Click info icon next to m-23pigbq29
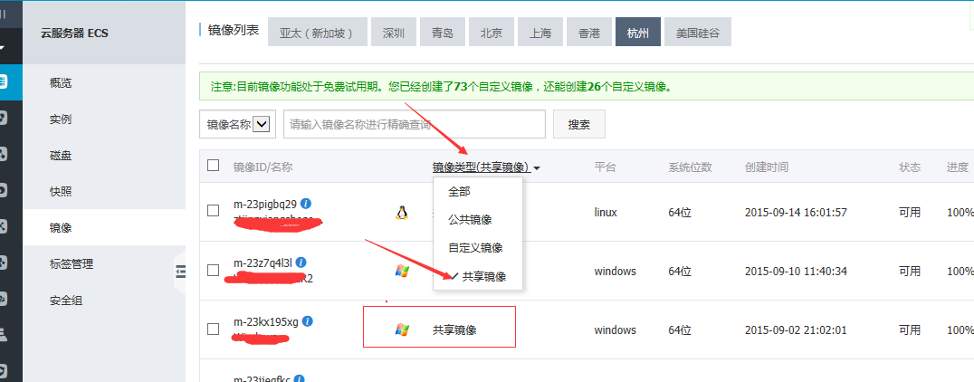Image resolution: width=974 pixels, height=382 pixels. pos(306,203)
